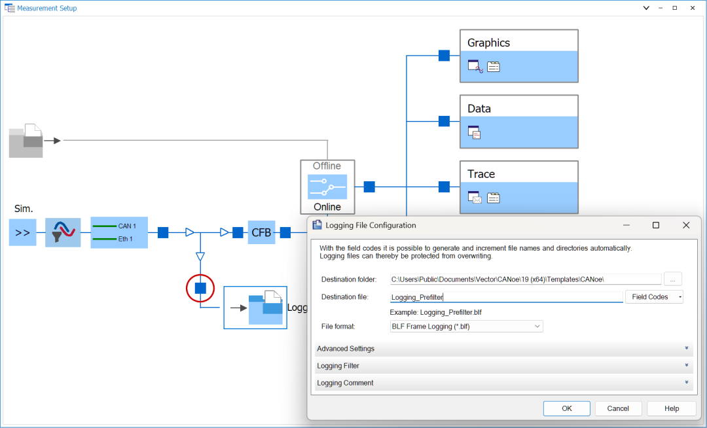The image size is (707, 428).
Task: Click the Graphics block title
Action: tap(489, 43)
